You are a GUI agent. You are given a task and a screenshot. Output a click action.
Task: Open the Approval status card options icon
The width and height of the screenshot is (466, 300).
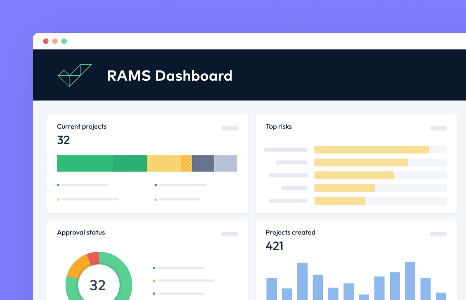[x=229, y=234]
